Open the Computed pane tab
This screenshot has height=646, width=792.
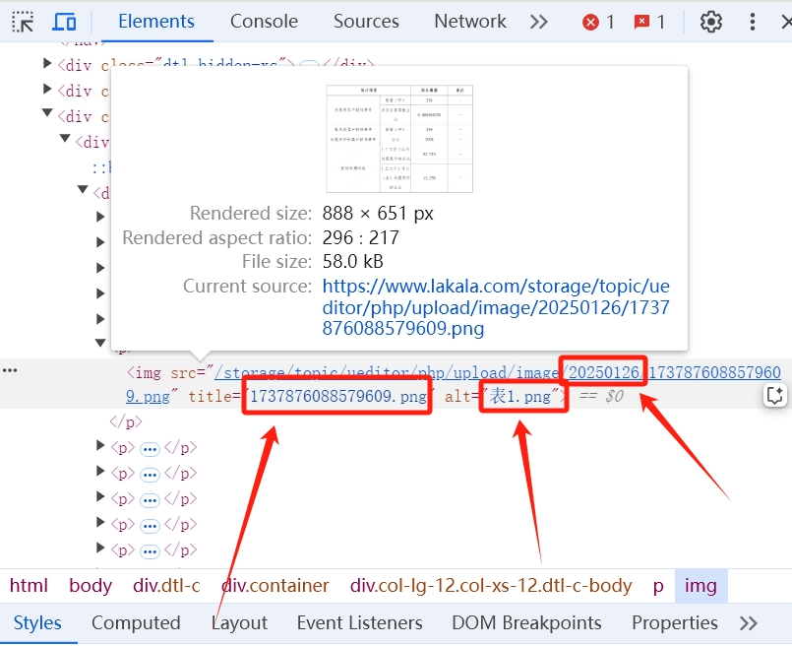pyautogui.click(x=136, y=622)
